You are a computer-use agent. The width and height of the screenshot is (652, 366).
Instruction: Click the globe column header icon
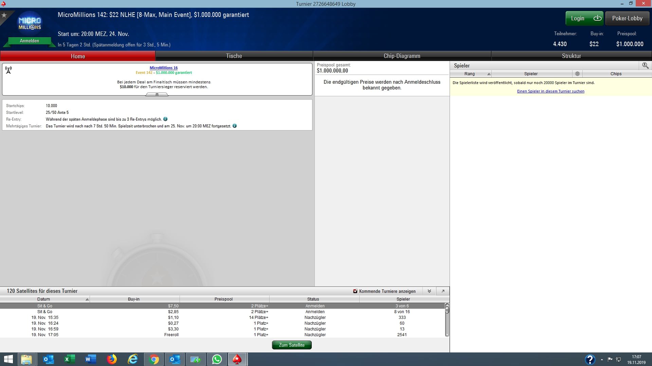pos(577,74)
